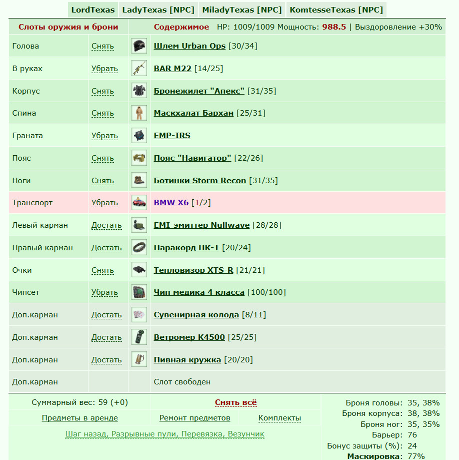Click the Ботинки Storm Recon boots icon
459x460 pixels.
[139, 180]
